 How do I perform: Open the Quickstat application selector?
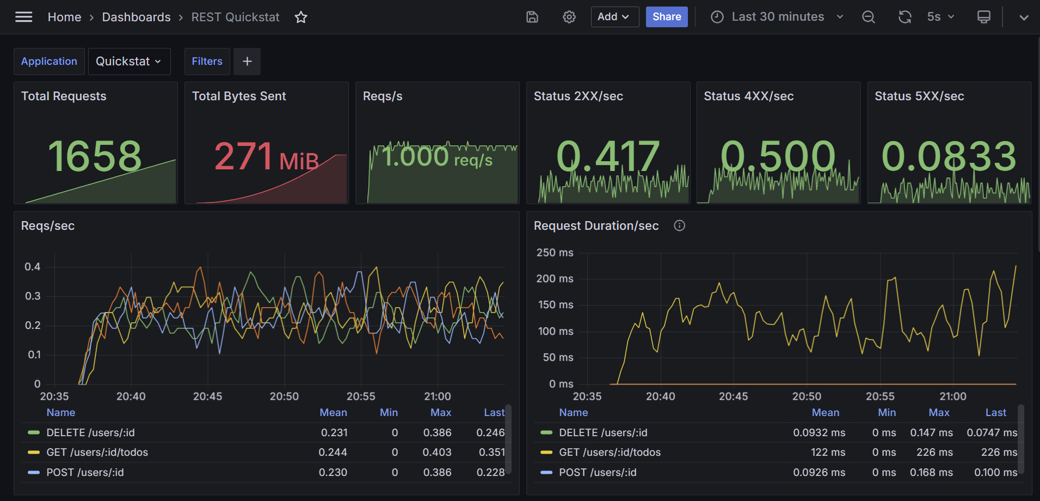(x=129, y=62)
